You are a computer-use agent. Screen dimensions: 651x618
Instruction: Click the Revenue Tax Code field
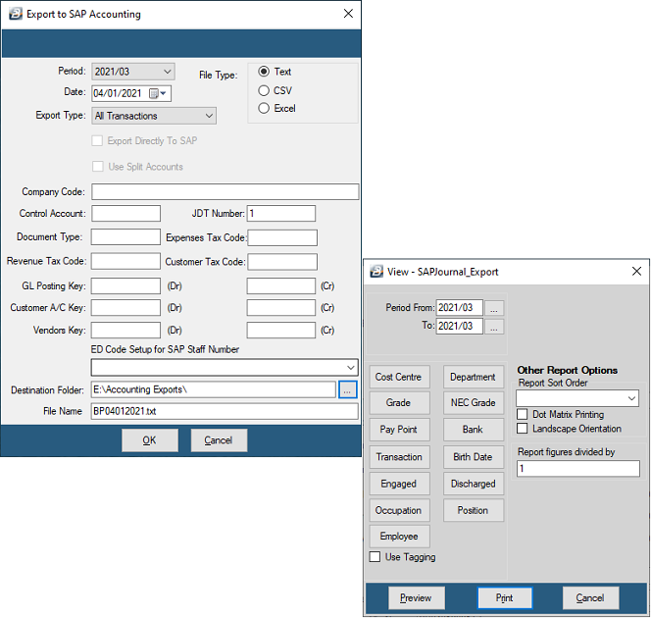pyautogui.click(x=125, y=261)
